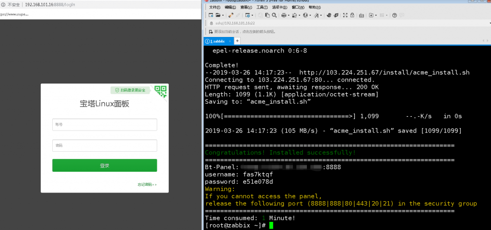Toggle the full screen icon in Xshell
This screenshot has width=491, height=230.
[x=345, y=15]
